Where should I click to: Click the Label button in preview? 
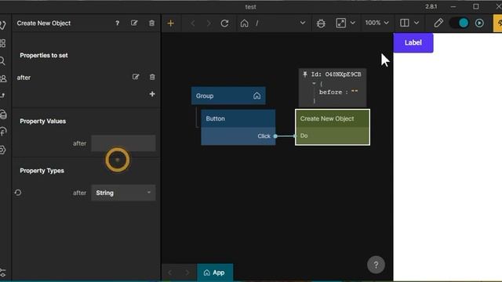(x=413, y=42)
